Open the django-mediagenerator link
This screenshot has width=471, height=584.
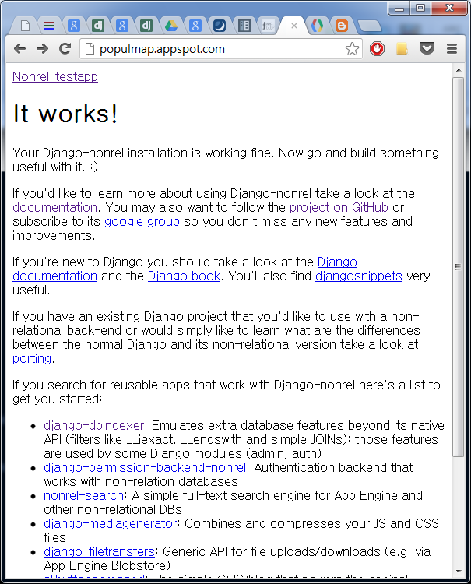(111, 524)
